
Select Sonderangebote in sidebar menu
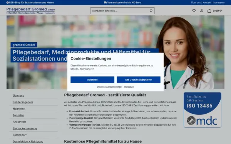[x=23, y=102]
